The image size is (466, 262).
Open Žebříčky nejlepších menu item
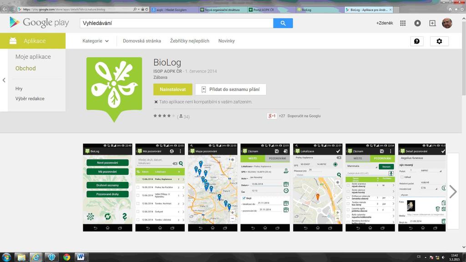click(x=190, y=41)
